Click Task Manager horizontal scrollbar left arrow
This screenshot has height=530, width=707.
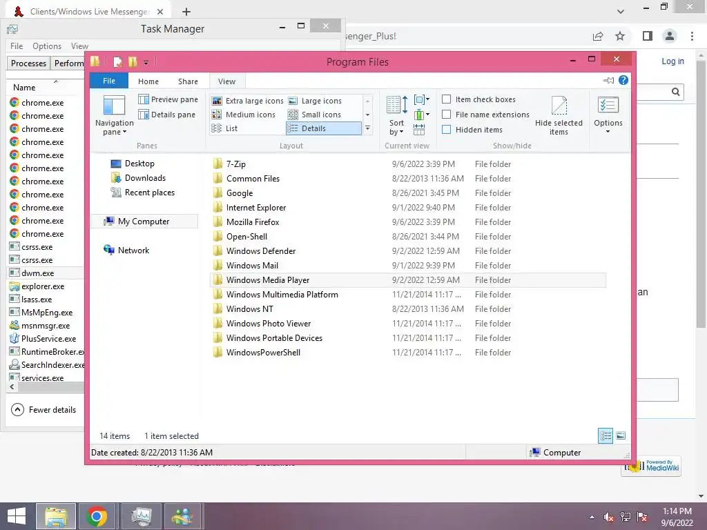12,386
